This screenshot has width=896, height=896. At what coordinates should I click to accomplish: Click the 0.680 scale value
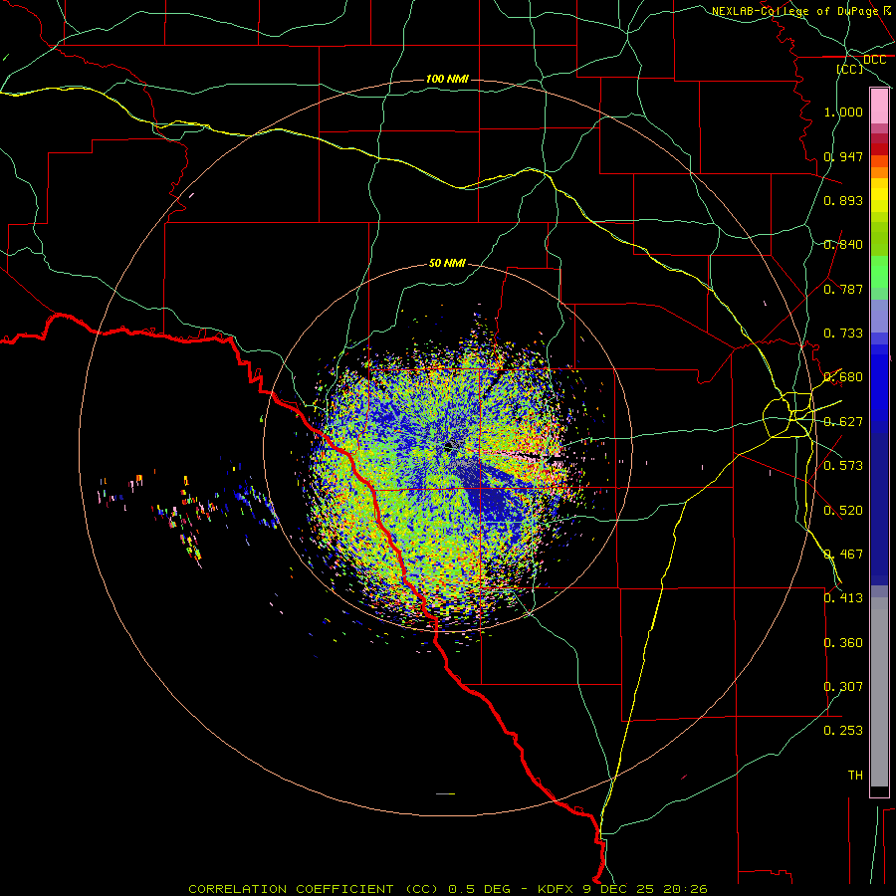[x=843, y=377]
